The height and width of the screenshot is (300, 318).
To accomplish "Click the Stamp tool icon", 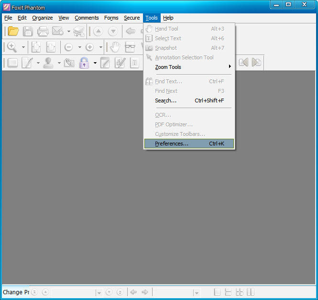I will coord(48,63).
